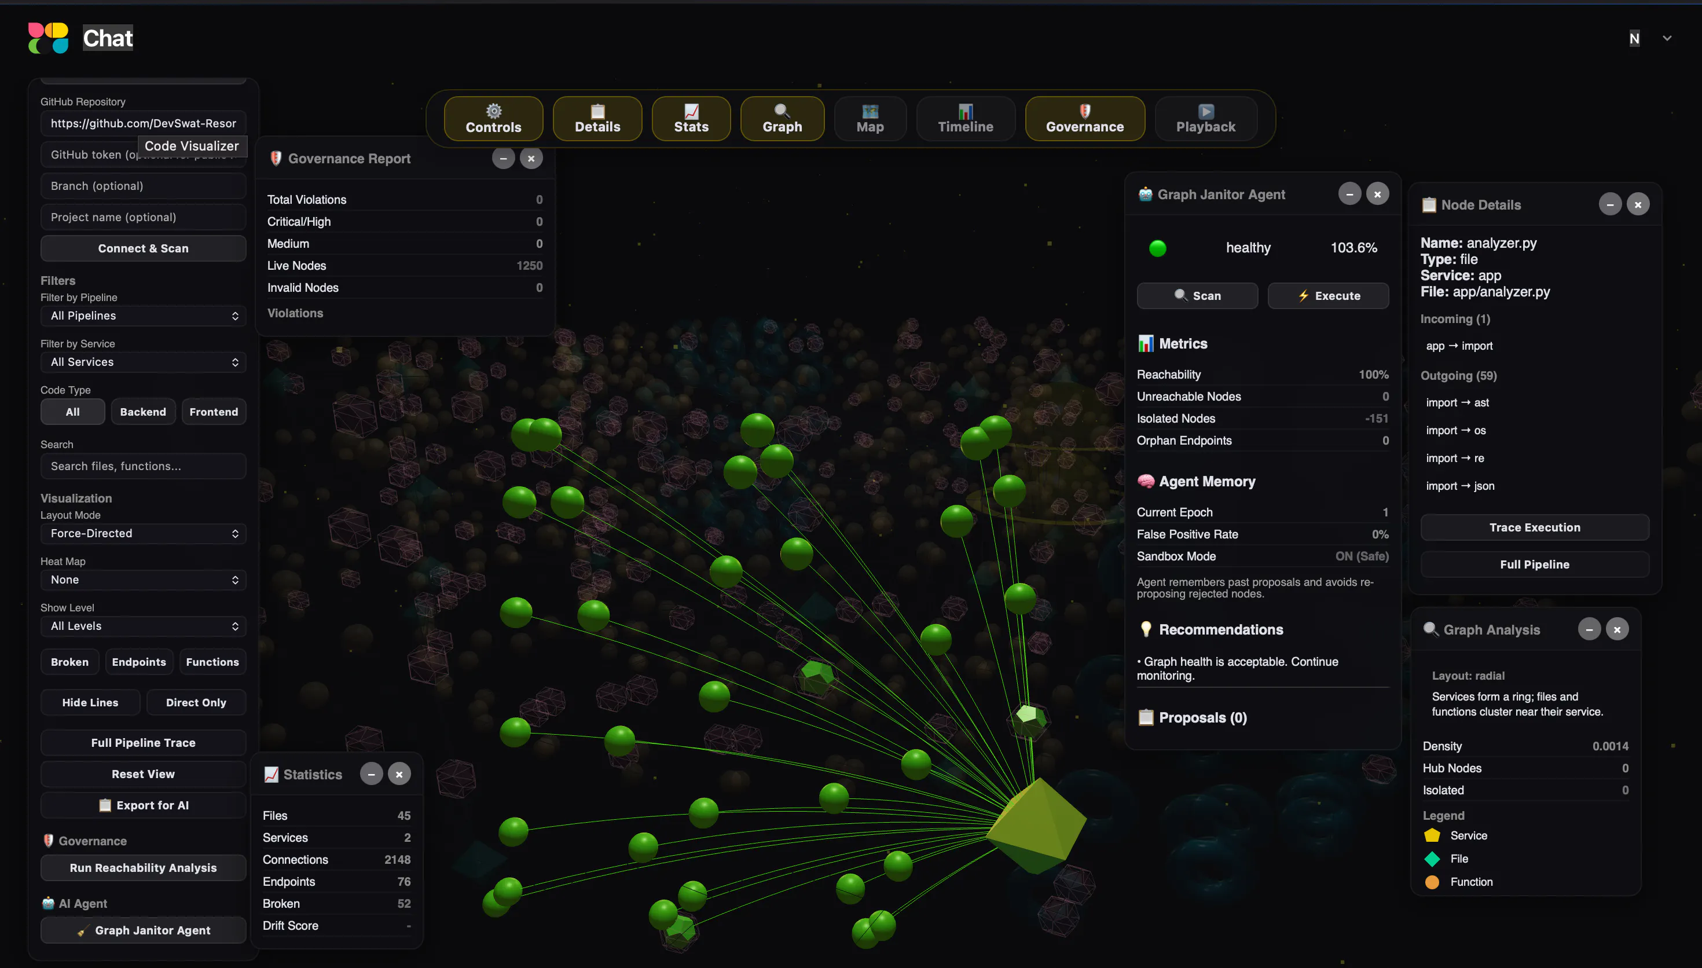Select the All code type
This screenshot has width=1702, height=968.
72,412
